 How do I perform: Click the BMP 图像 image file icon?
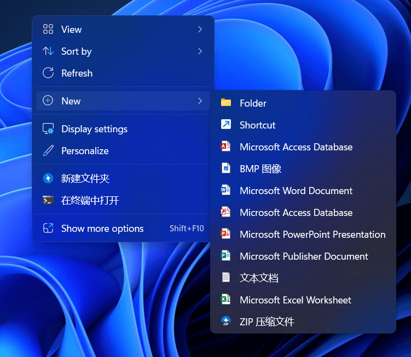[x=226, y=168]
